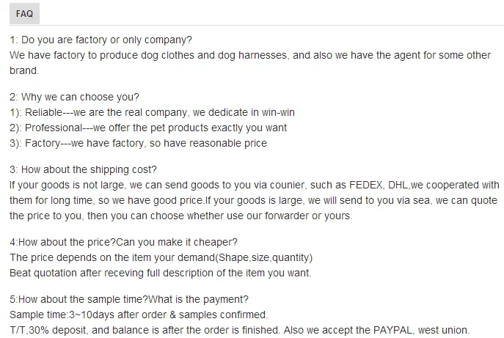Click the "Factory---we have factory" reason line
Viewport: 504px width, 338px height.
(139, 143)
